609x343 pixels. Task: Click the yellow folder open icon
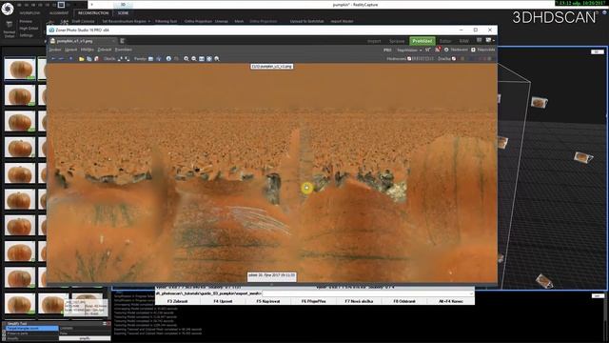point(81,59)
